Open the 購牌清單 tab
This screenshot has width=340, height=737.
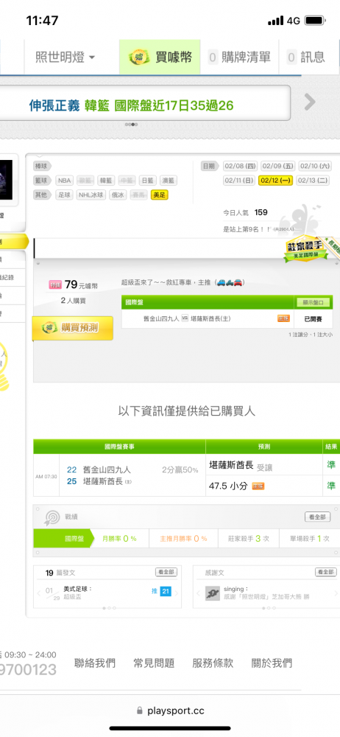tap(239, 57)
